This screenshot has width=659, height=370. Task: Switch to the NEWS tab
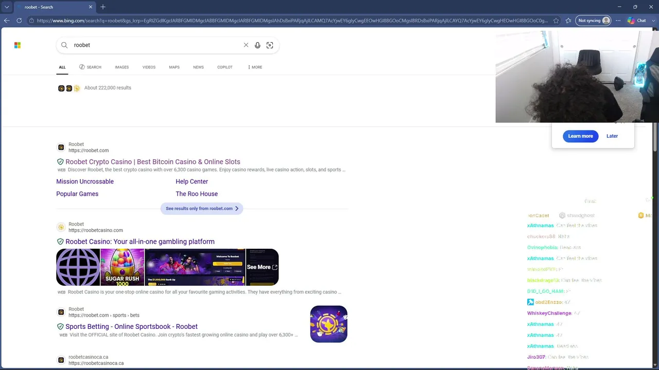[198, 67]
